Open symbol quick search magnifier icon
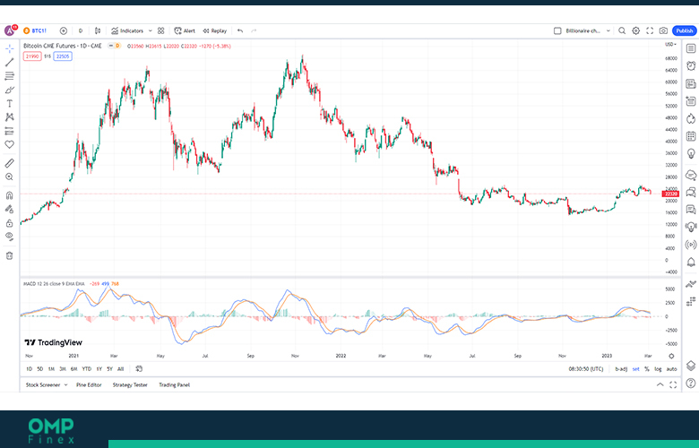Screen dimensions: 699x448 click(x=622, y=30)
